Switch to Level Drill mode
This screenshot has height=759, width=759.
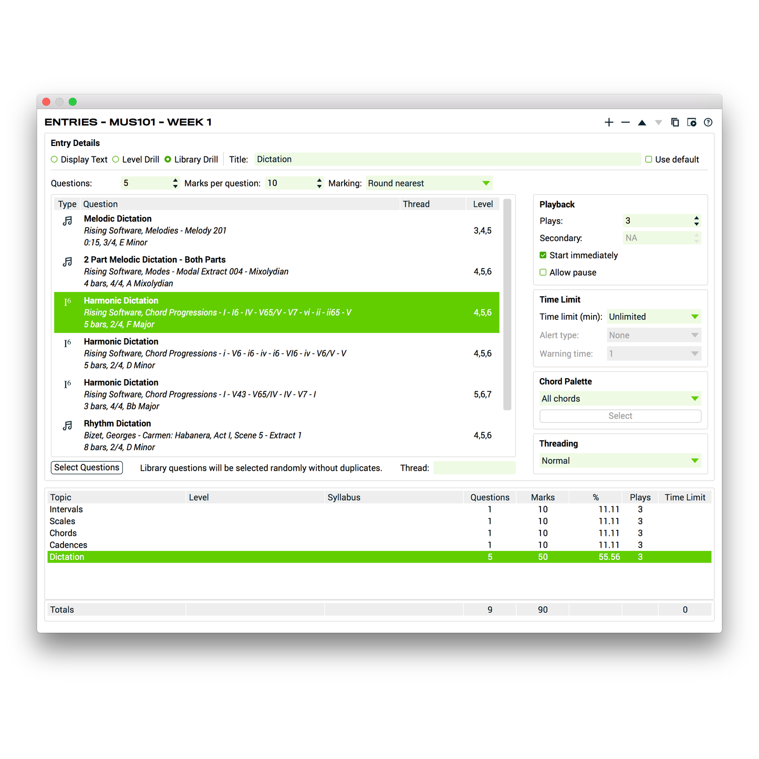[116, 159]
